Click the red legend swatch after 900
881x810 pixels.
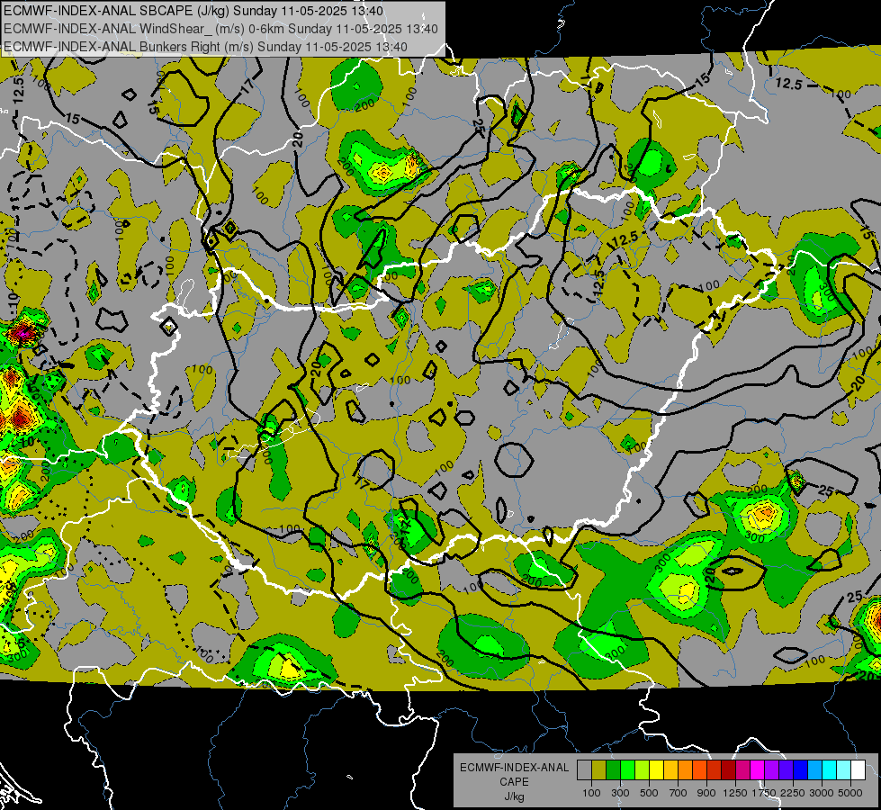[715, 770]
